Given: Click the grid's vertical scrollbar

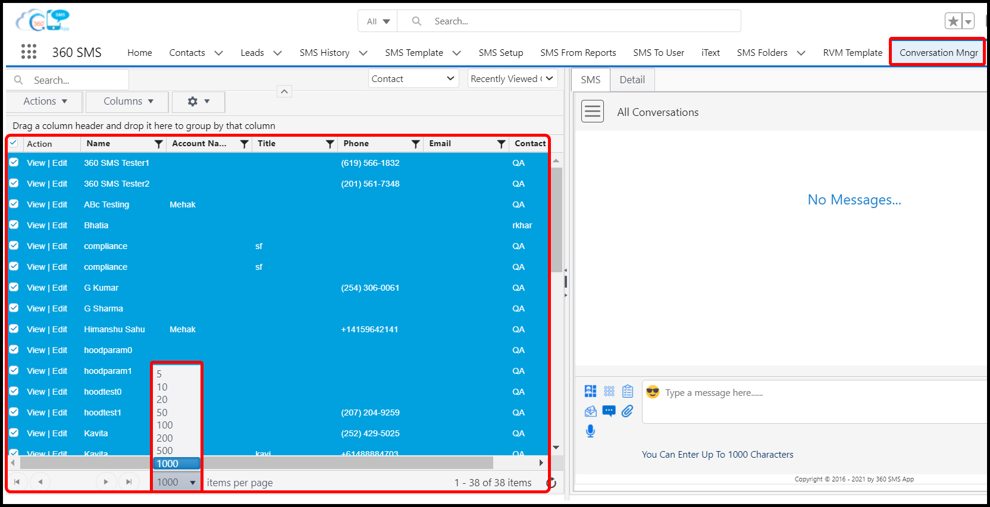Looking at the screenshot, I should [557, 220].
